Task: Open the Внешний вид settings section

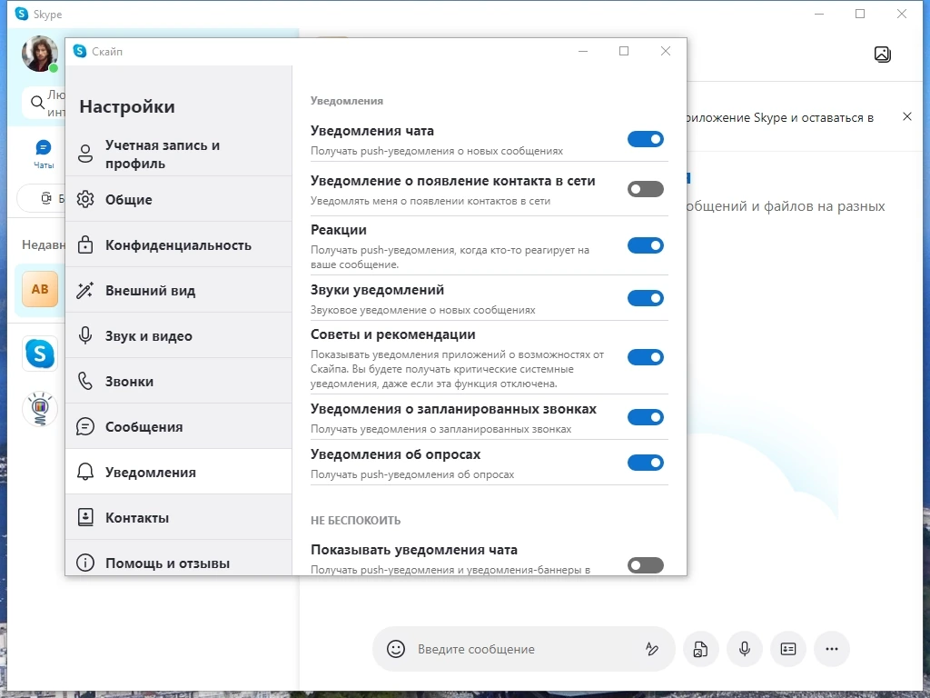Action: pyautogui.click(x=179, y=290)
